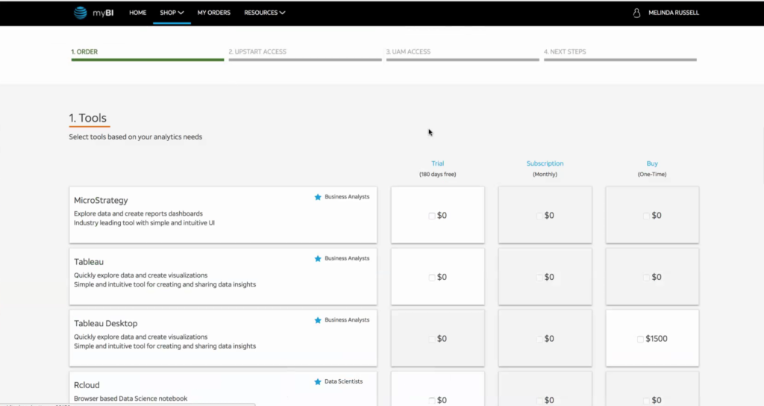Click 'Browser based Data Science notebook' text

coord(131,399)
